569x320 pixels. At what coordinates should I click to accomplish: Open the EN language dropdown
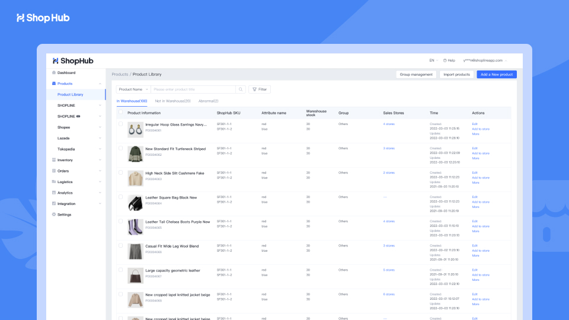pos(433,60)
